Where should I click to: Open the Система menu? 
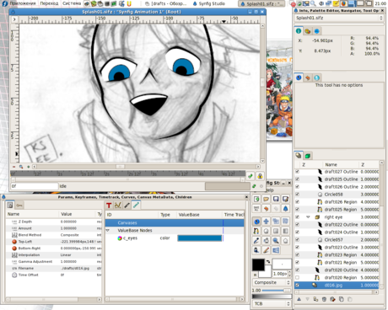(72, 3)
